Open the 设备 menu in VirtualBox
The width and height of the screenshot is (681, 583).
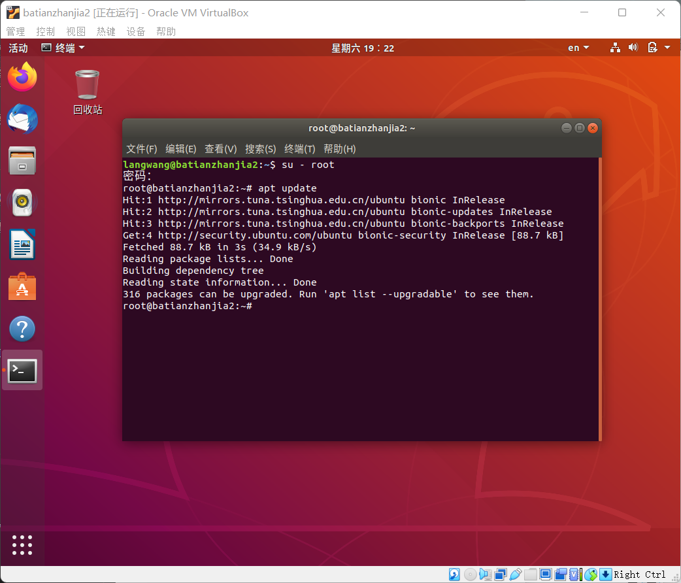click(x=136, y=31)
